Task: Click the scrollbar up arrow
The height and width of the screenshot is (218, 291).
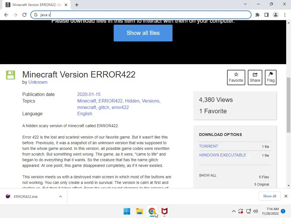Action: click(288, 23)
